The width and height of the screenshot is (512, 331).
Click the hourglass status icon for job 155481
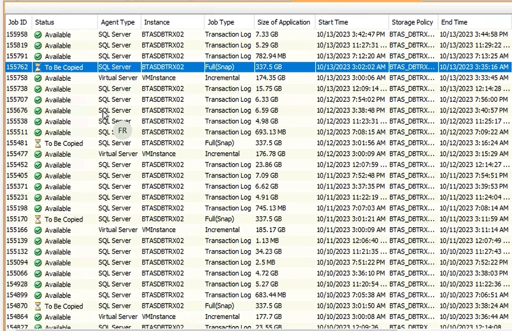(x=38, y=143)
